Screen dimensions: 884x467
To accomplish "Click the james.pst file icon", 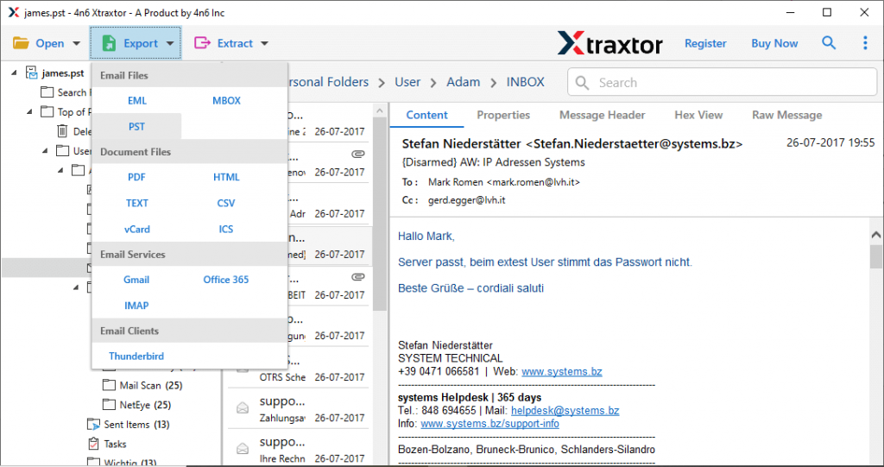I will [x=32, y=73].
